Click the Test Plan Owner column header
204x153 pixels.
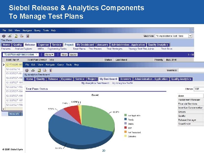tap(37, 60)
